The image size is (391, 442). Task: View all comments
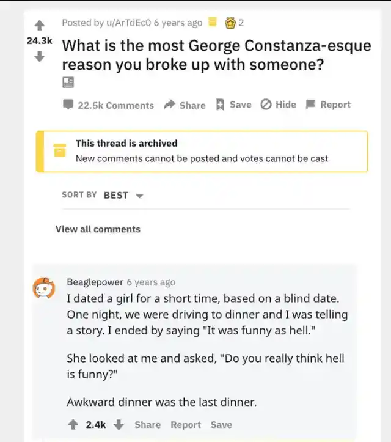[98, 229]
